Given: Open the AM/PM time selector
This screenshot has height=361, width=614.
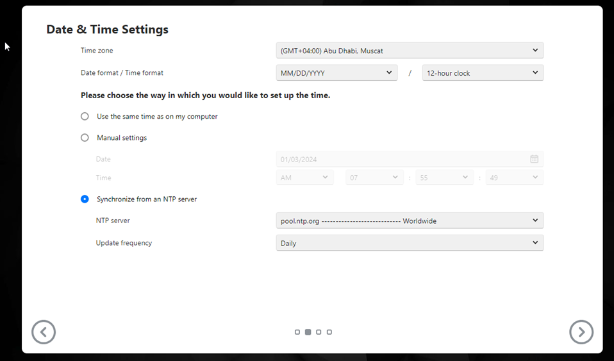Looking at the screenshot, I should [304, 178].
